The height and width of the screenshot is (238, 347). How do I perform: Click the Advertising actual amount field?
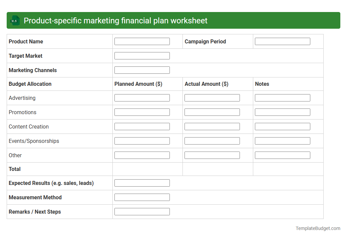tap(212, 97)
